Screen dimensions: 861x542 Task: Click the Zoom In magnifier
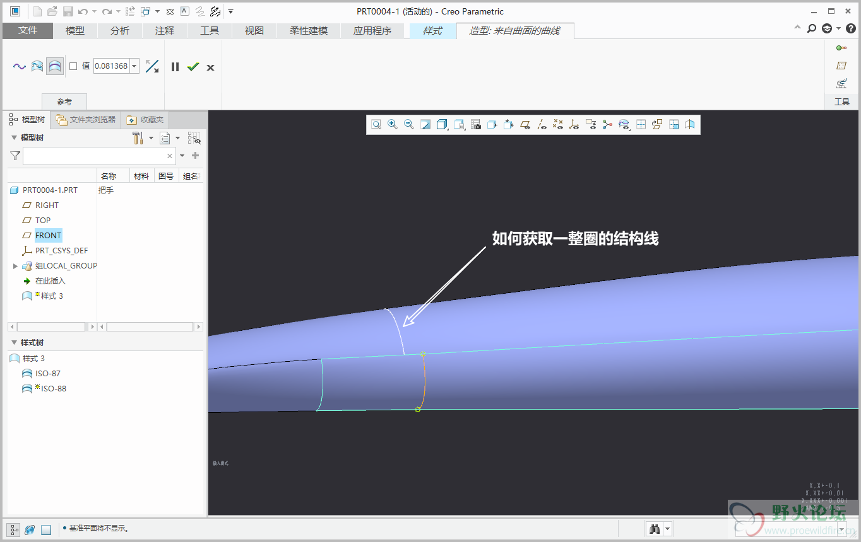[x=393, y=125]
